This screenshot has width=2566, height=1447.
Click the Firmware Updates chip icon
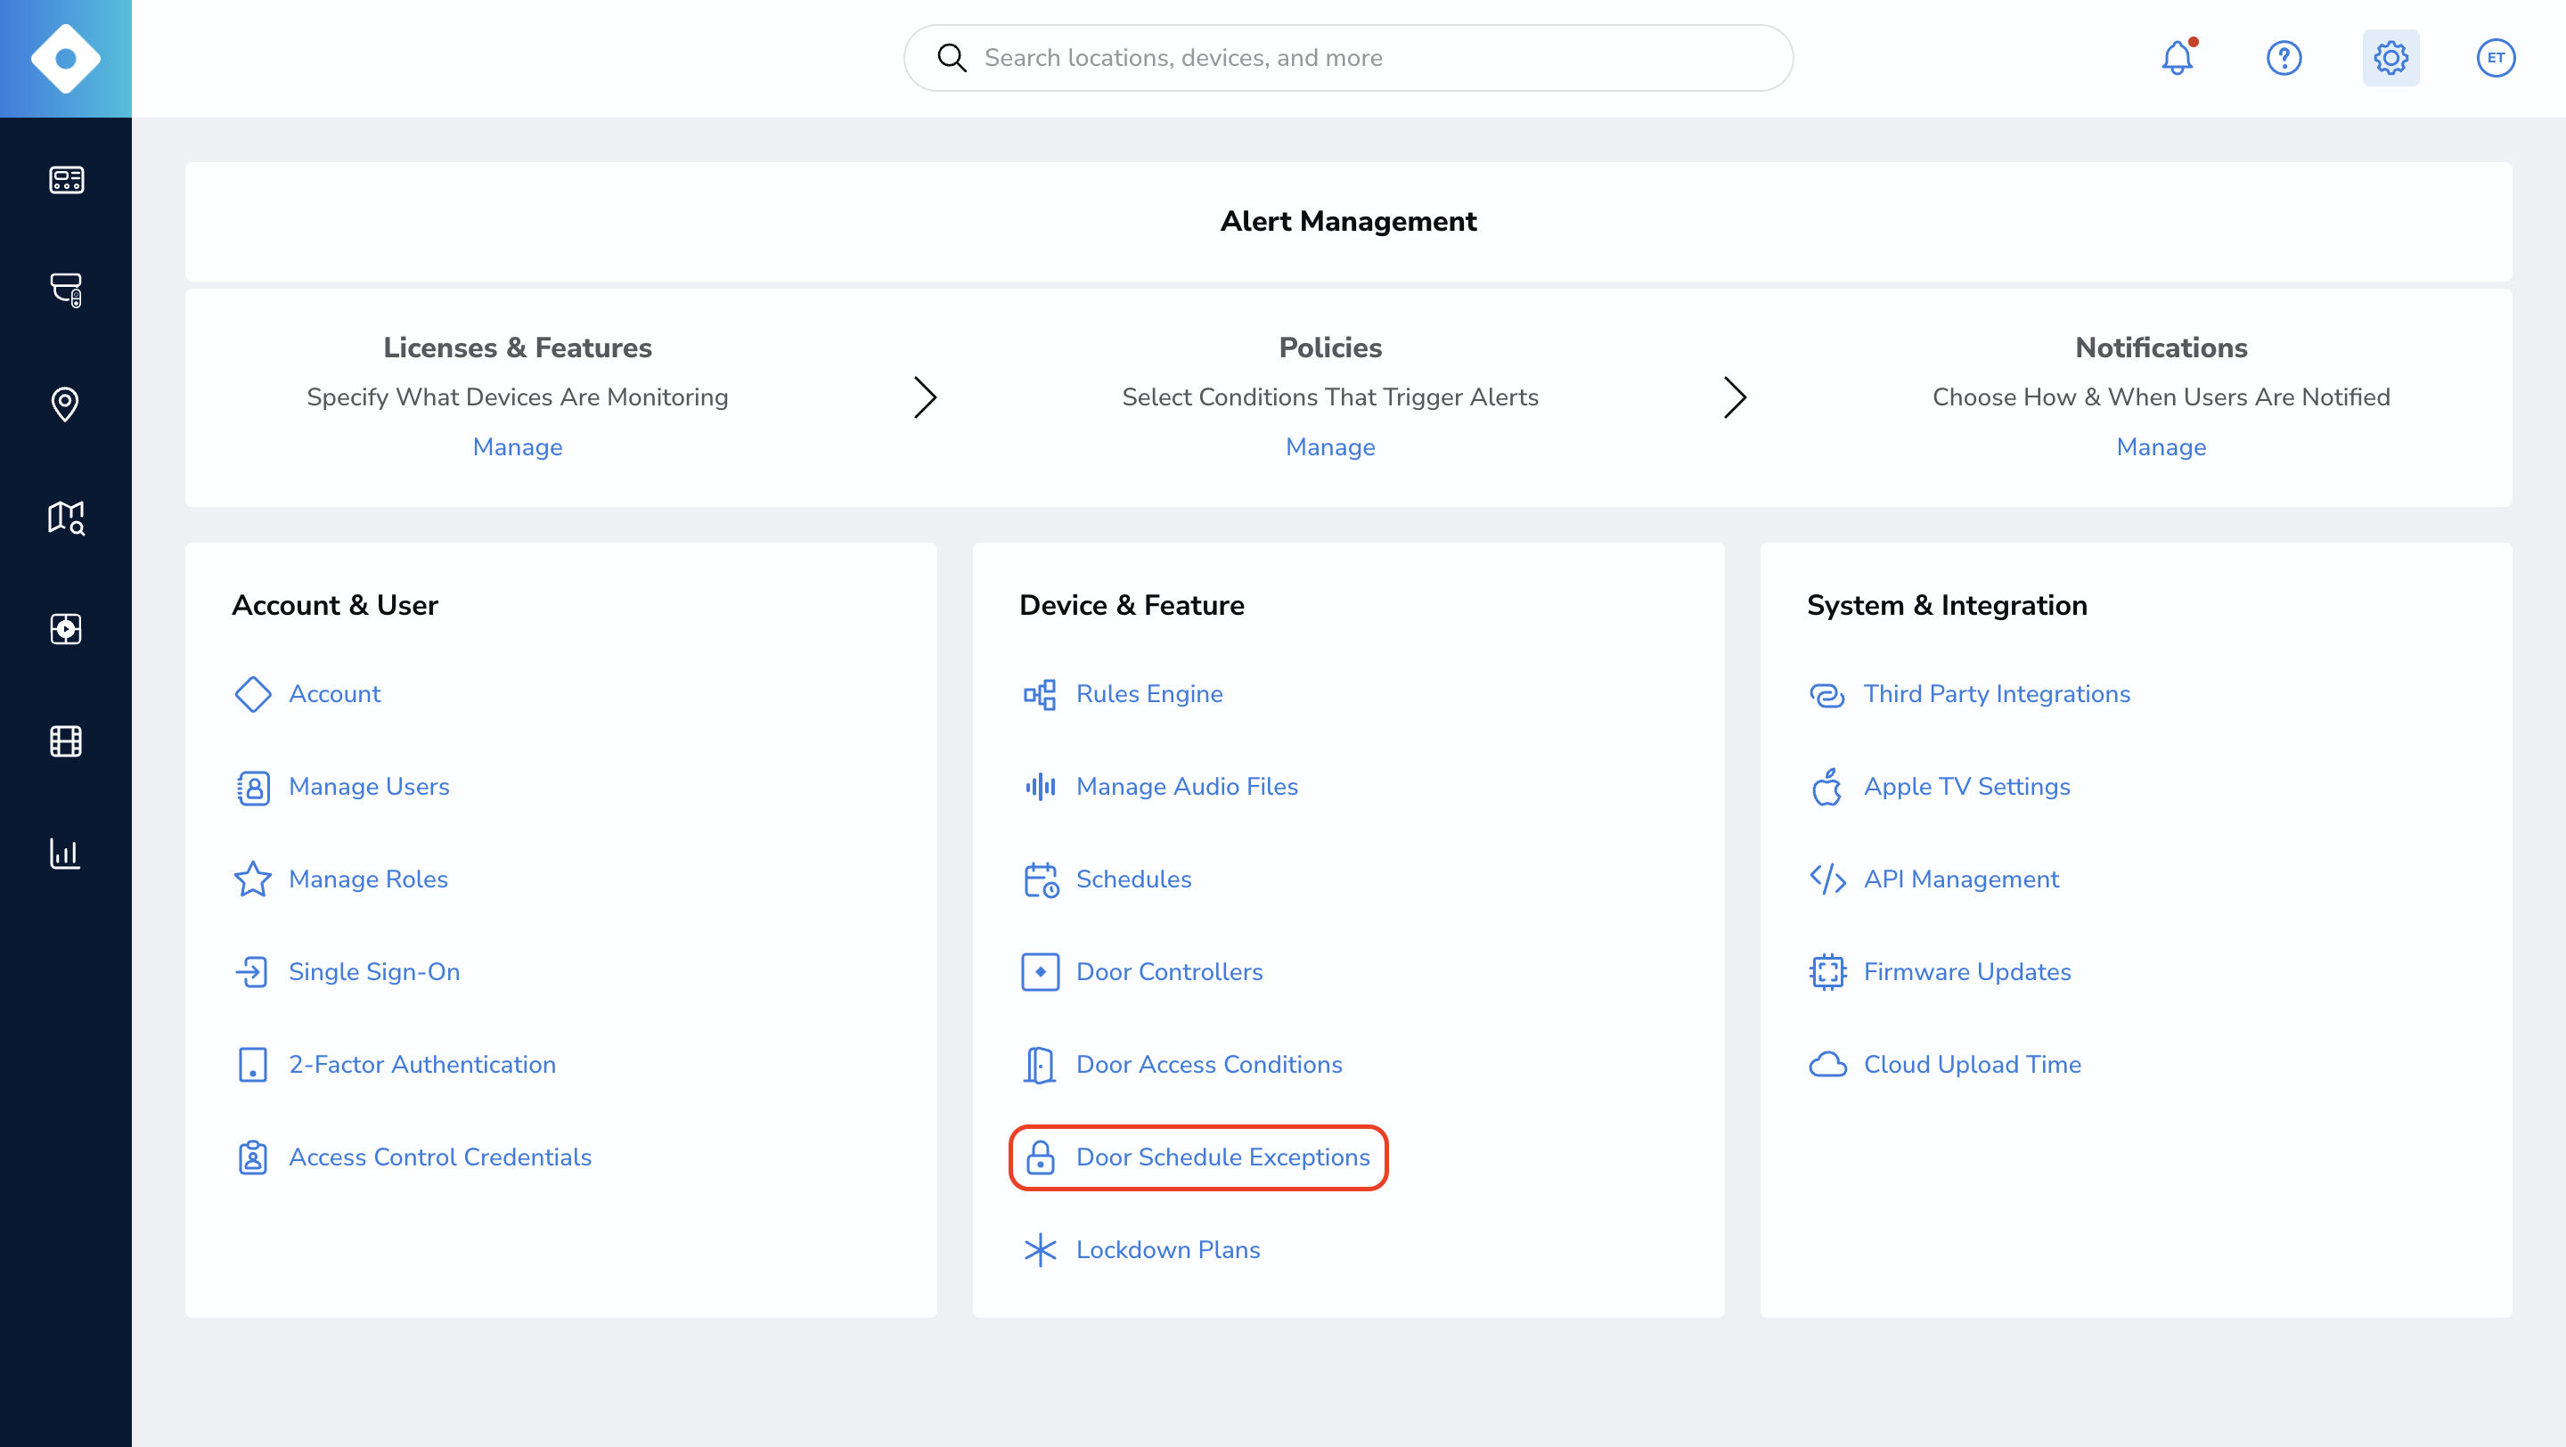tap(1828, 972)
